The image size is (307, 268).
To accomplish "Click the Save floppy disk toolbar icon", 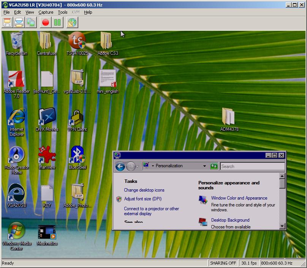I will 7,22.
